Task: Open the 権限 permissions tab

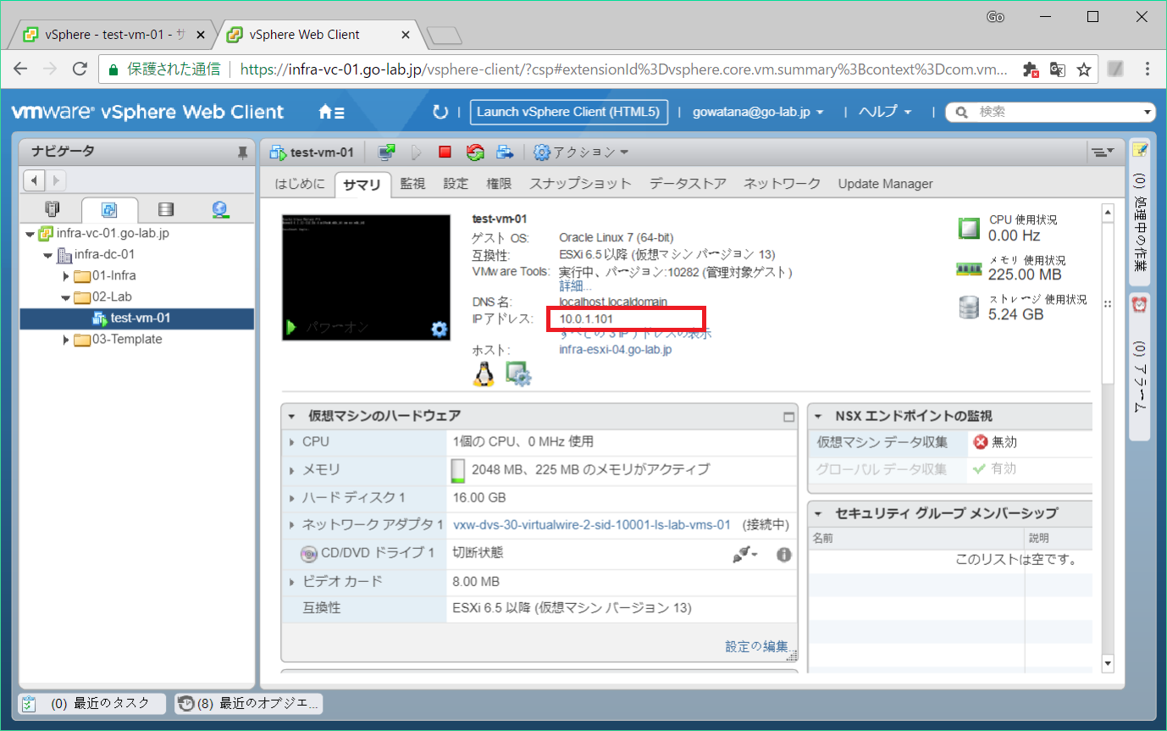Action: tap(499, 184)
